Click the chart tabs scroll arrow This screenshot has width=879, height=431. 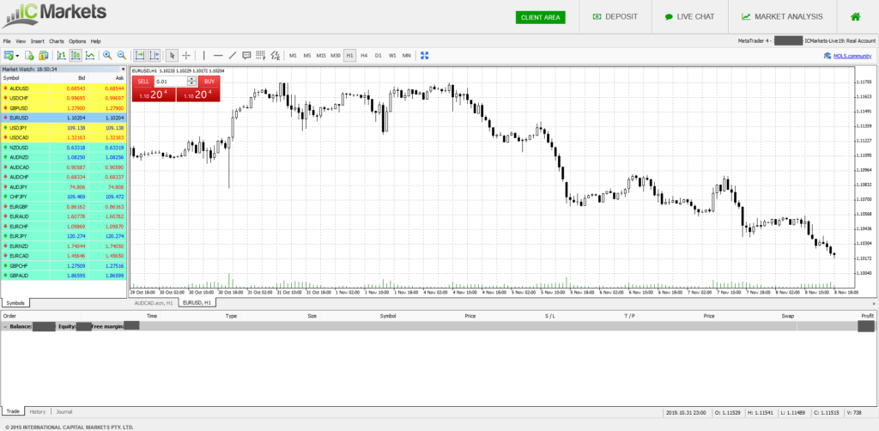pyautogui.click(x=873, y=303)
